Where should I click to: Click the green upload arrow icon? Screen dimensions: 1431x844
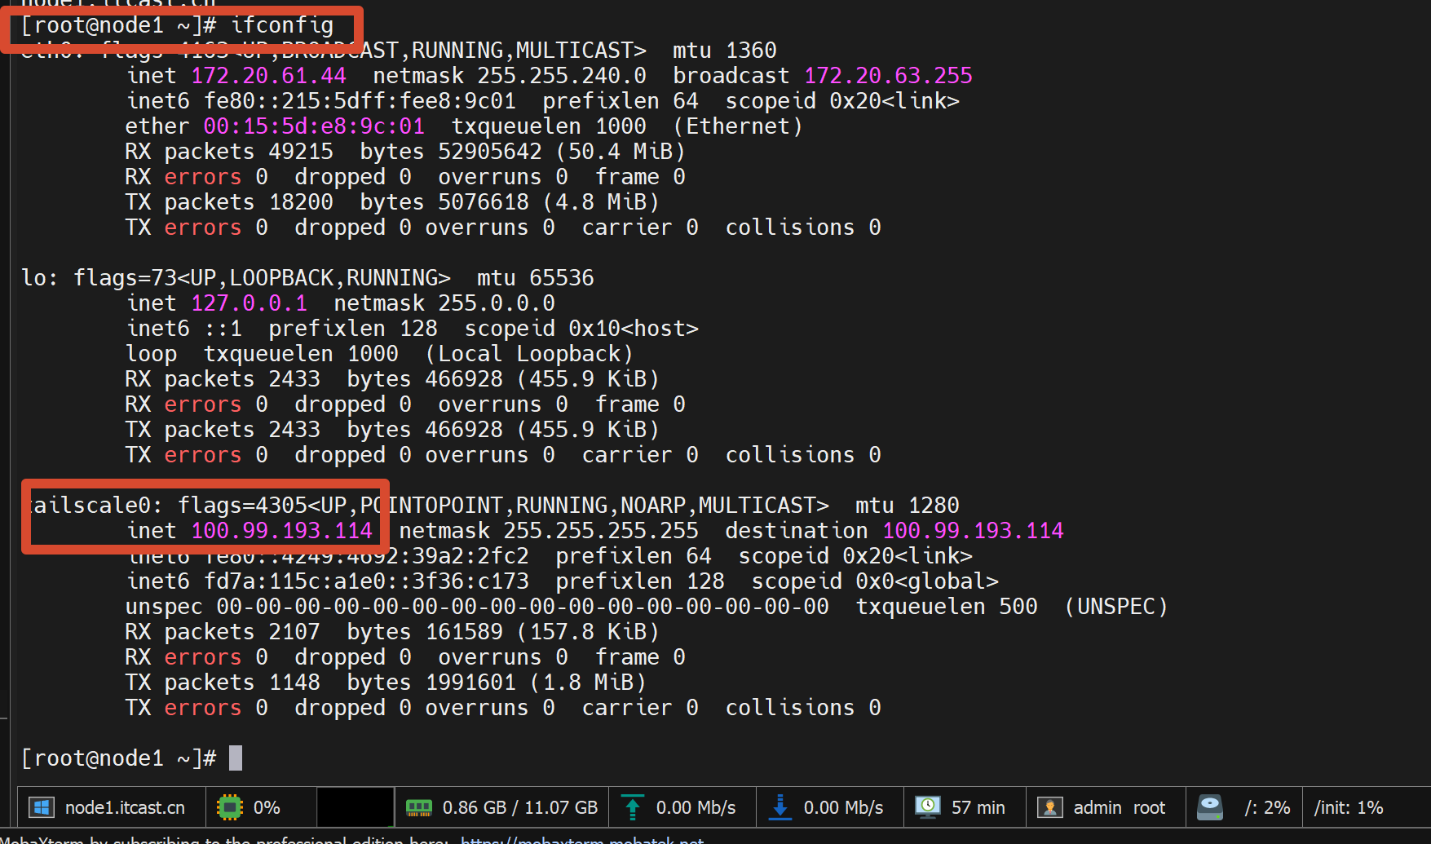tap(633, 807)
